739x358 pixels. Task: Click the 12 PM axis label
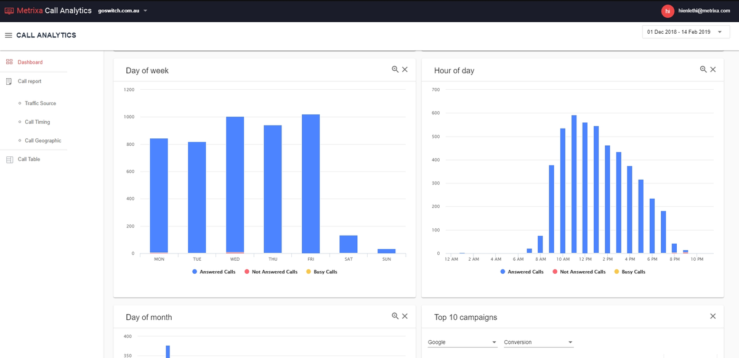585,260
